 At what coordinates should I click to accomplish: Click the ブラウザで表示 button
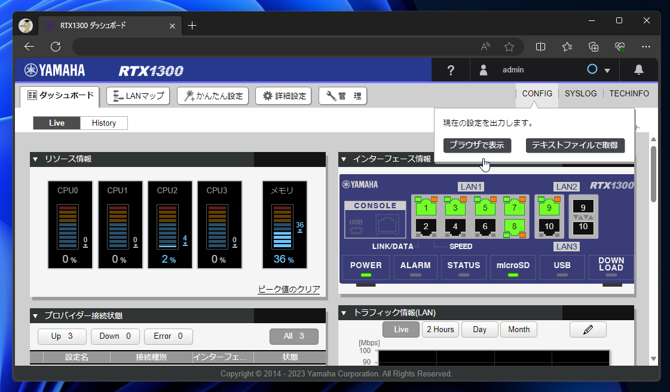tap(477, 145)
